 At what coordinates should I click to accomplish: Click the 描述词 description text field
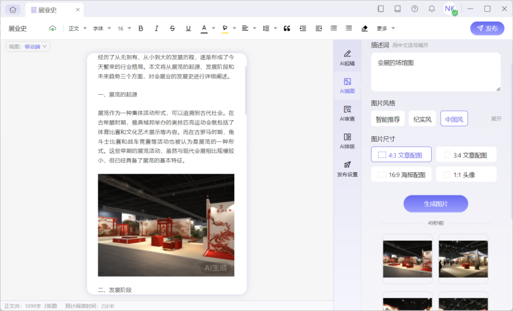[436, 72]
